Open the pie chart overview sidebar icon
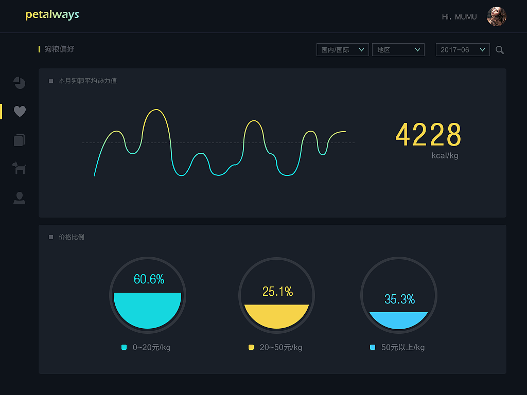Image resolution: width=527 pixels, height=395 pixels. [x=20, y=83]
